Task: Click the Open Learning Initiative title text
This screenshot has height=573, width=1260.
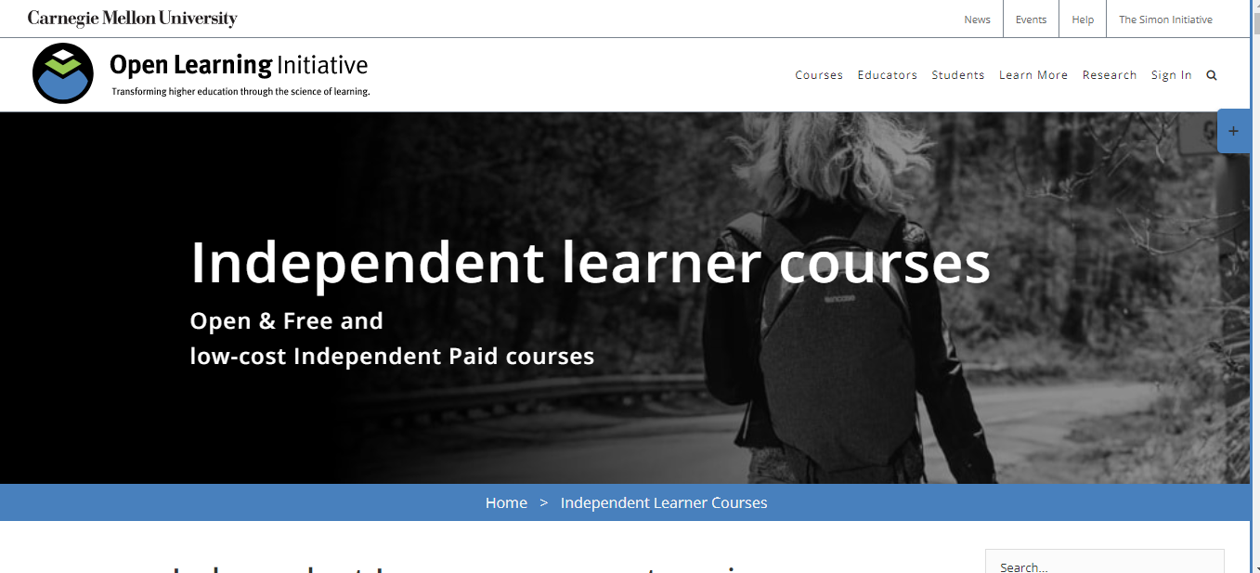Action: (239, 65)
